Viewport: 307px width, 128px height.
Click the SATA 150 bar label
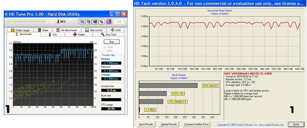[178, 94]
